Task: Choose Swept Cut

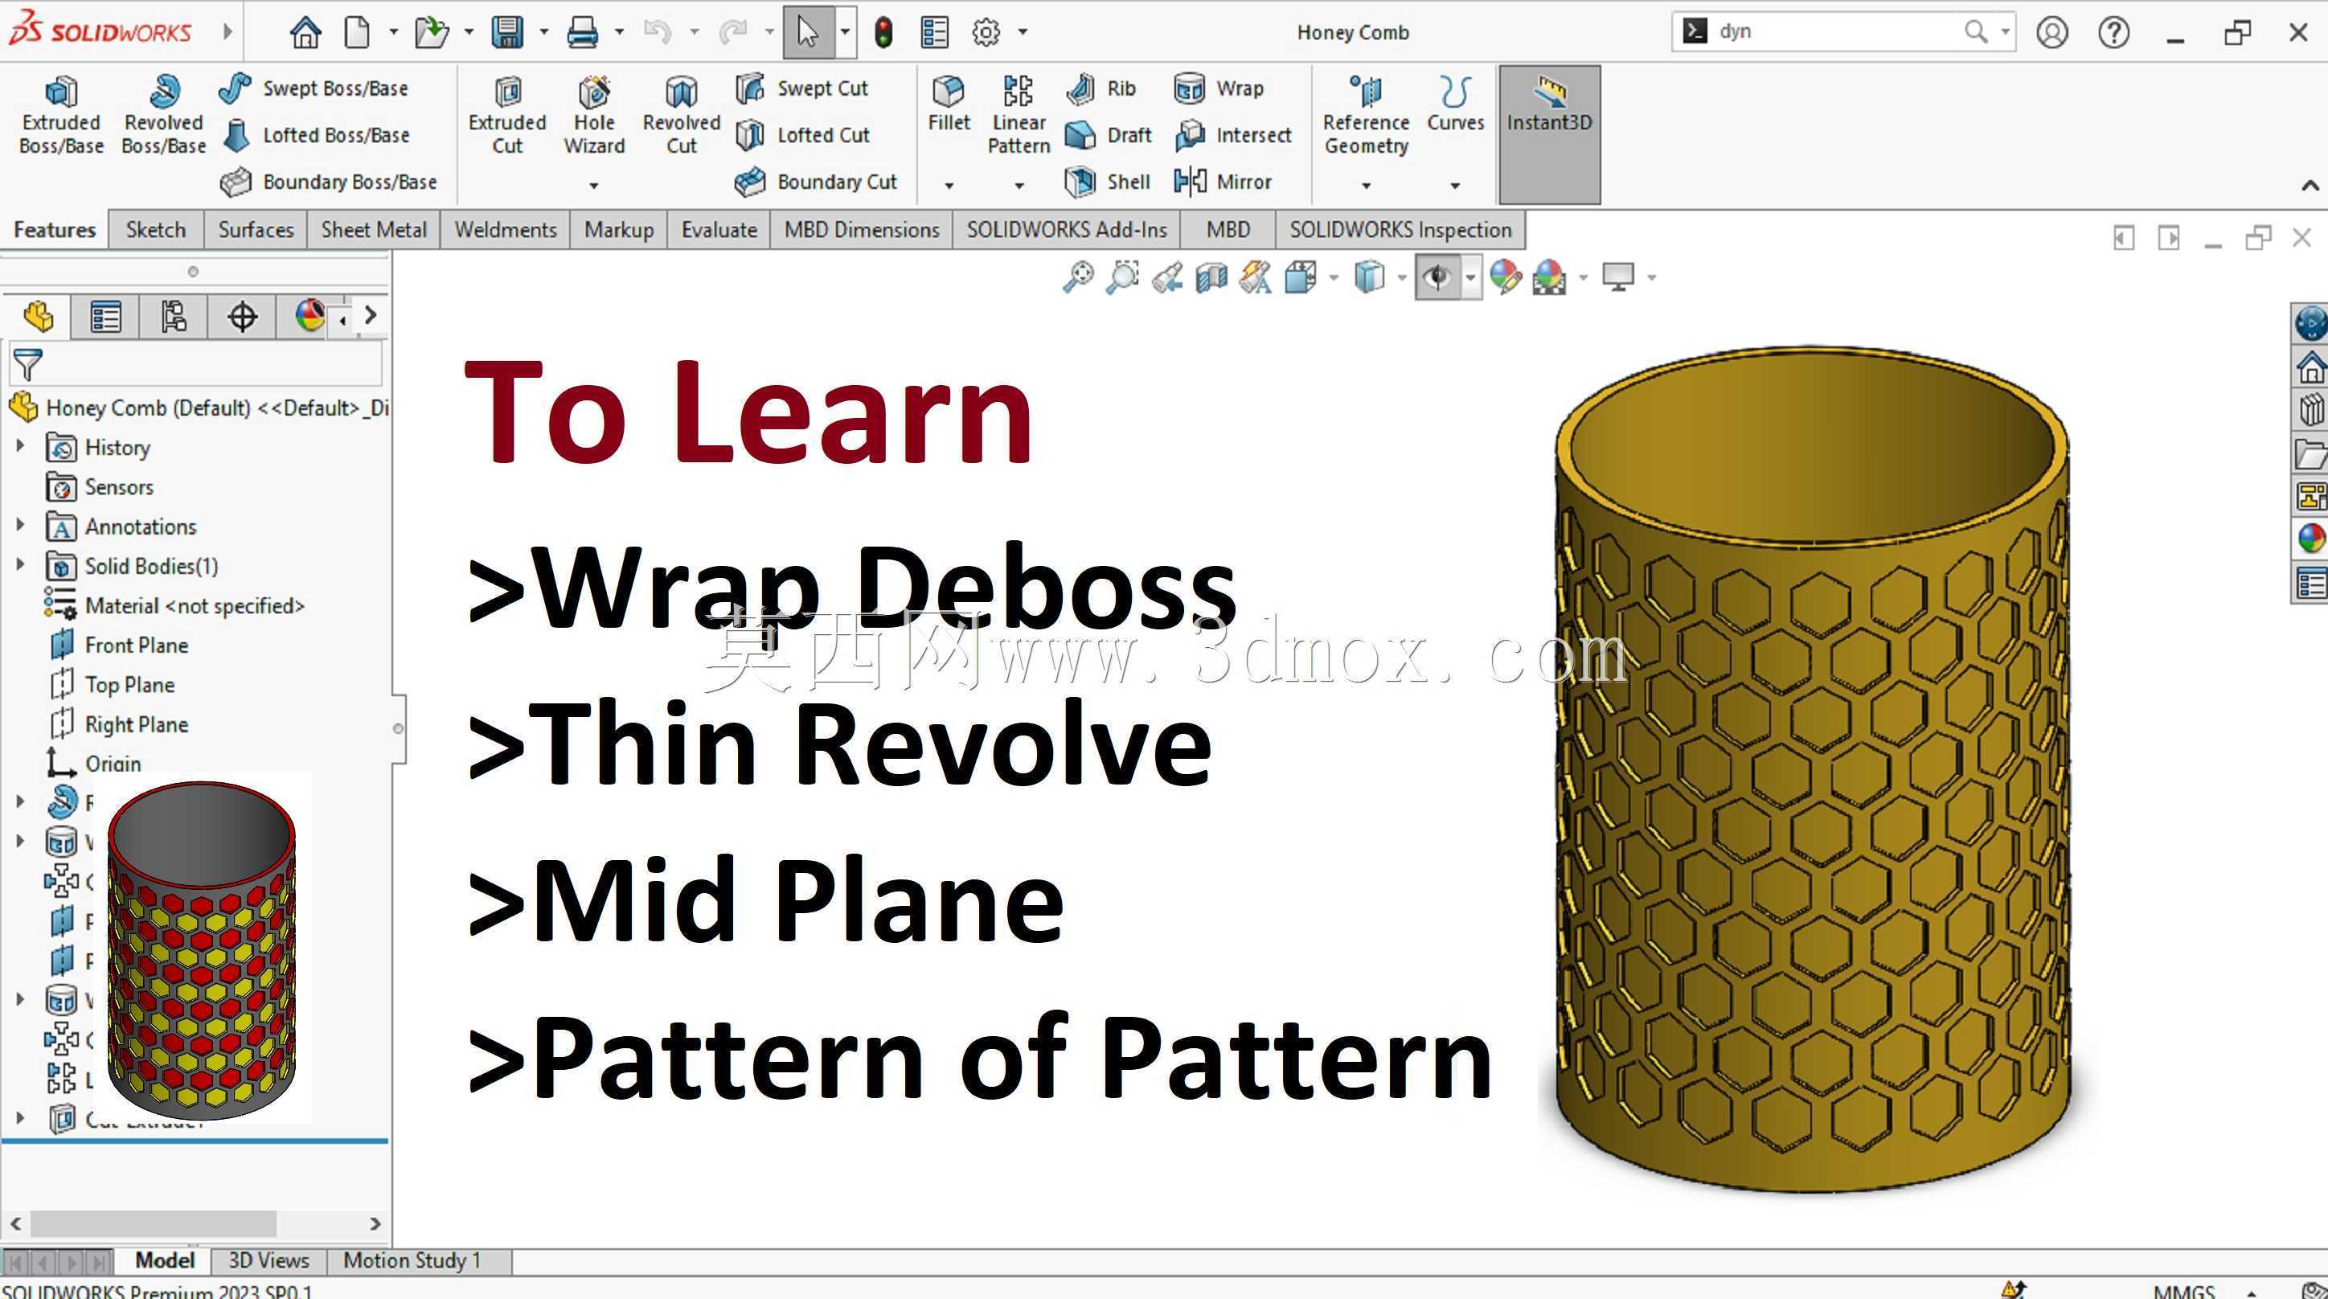Action: [801, 88]
